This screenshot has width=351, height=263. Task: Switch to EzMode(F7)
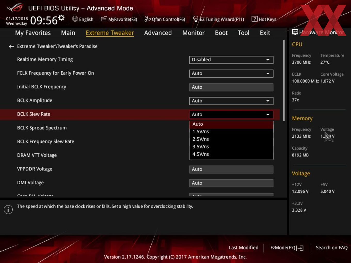[x=287, y=248]
